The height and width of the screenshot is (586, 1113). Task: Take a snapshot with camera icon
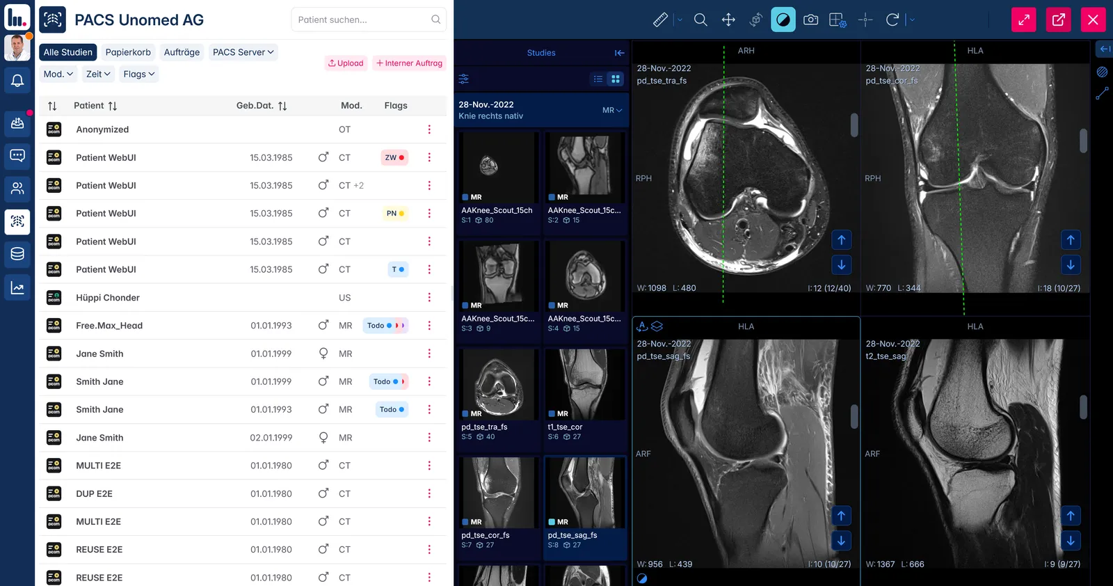coord(810,20)
